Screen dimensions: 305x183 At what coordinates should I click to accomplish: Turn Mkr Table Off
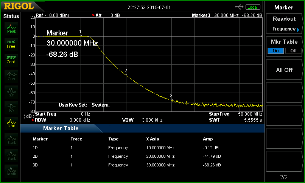click(293, 51)
